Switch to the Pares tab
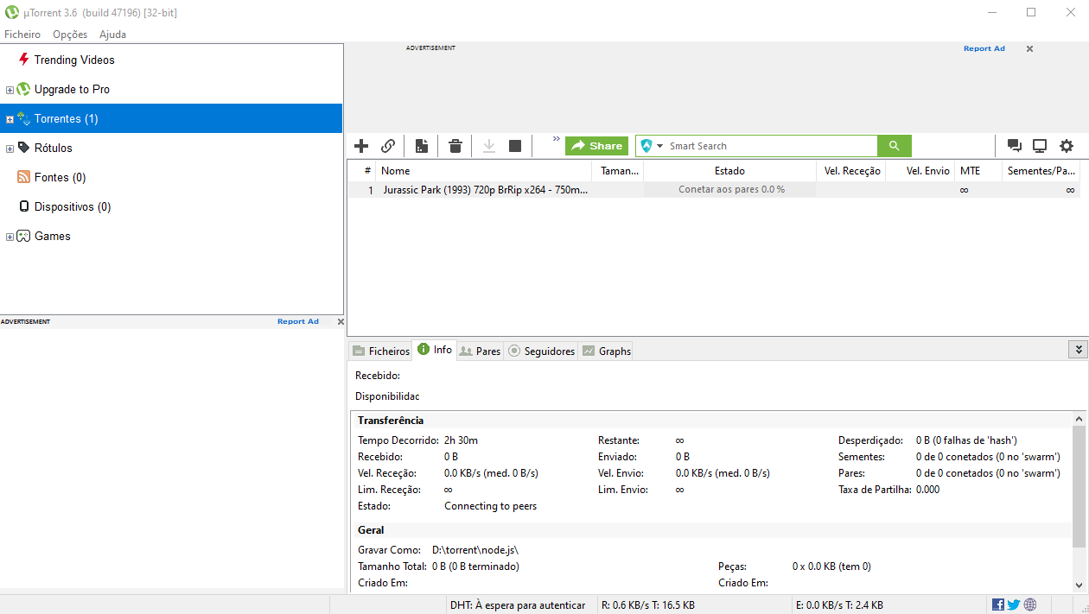 480,351
